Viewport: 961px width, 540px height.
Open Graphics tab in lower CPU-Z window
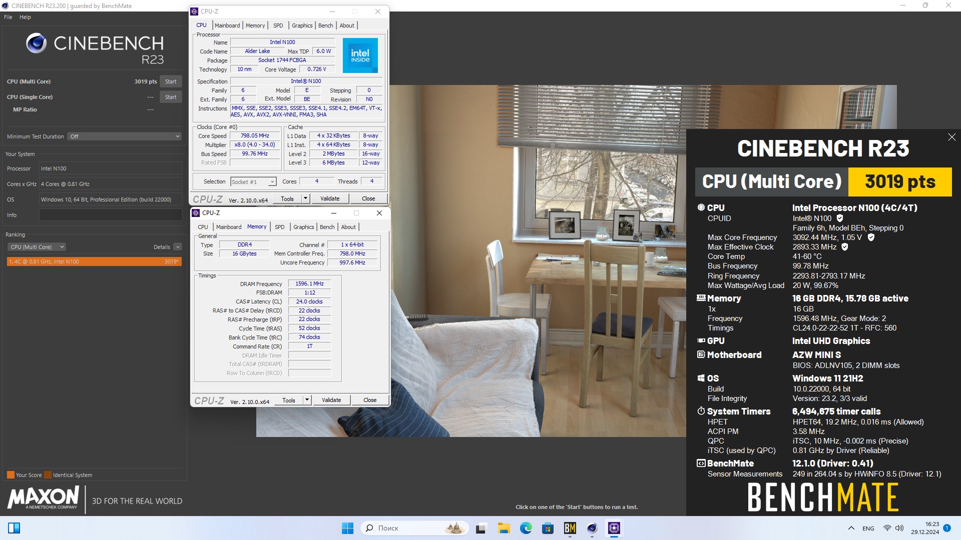point(304,227)
